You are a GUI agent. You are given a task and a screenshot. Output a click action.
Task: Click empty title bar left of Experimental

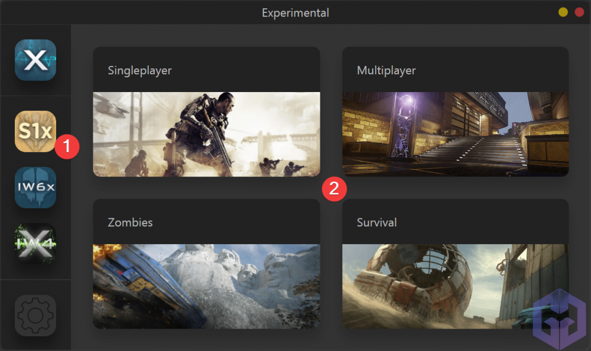point(132,12)
